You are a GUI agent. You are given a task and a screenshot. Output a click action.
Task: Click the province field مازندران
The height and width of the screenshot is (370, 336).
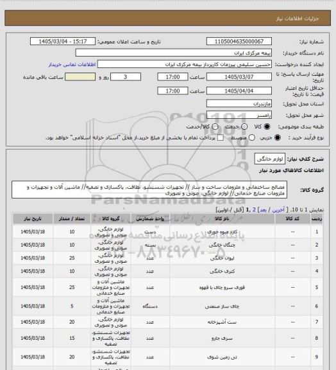point(239,103)
